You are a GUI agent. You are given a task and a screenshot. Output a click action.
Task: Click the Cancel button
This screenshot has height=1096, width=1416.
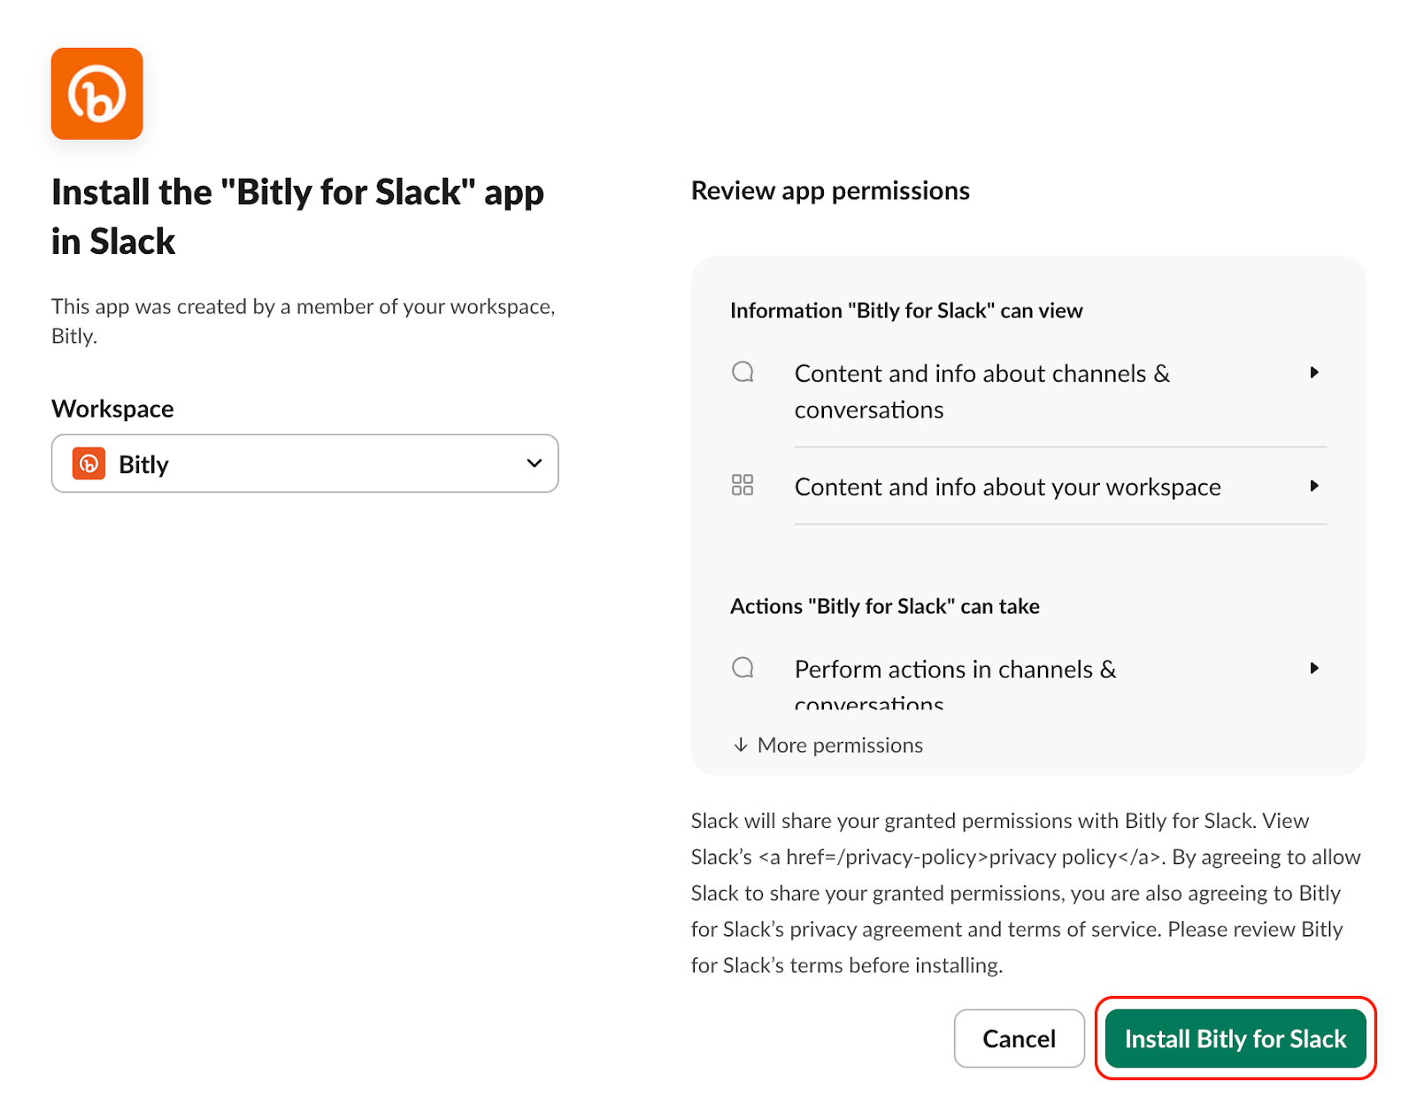pyautogui.click(x=1019, y=1039)
